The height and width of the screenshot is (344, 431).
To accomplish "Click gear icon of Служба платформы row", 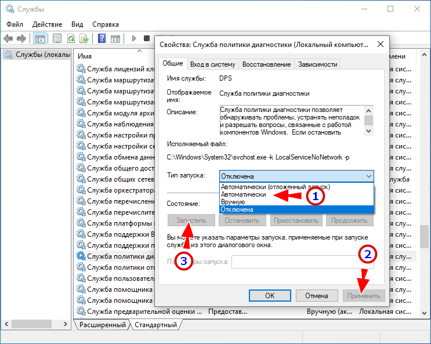I will pos(81,223).
